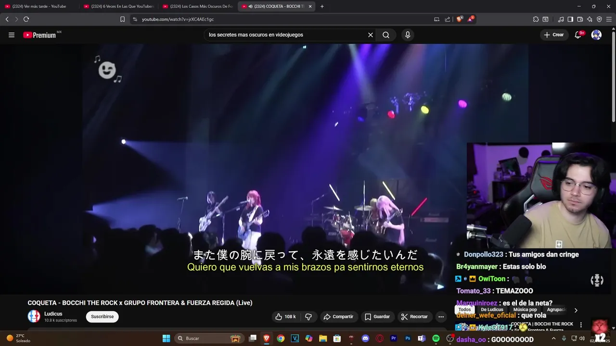Screen dimensions: 616x346
Task: Click the search magnifier button
Action: [386, 35]
